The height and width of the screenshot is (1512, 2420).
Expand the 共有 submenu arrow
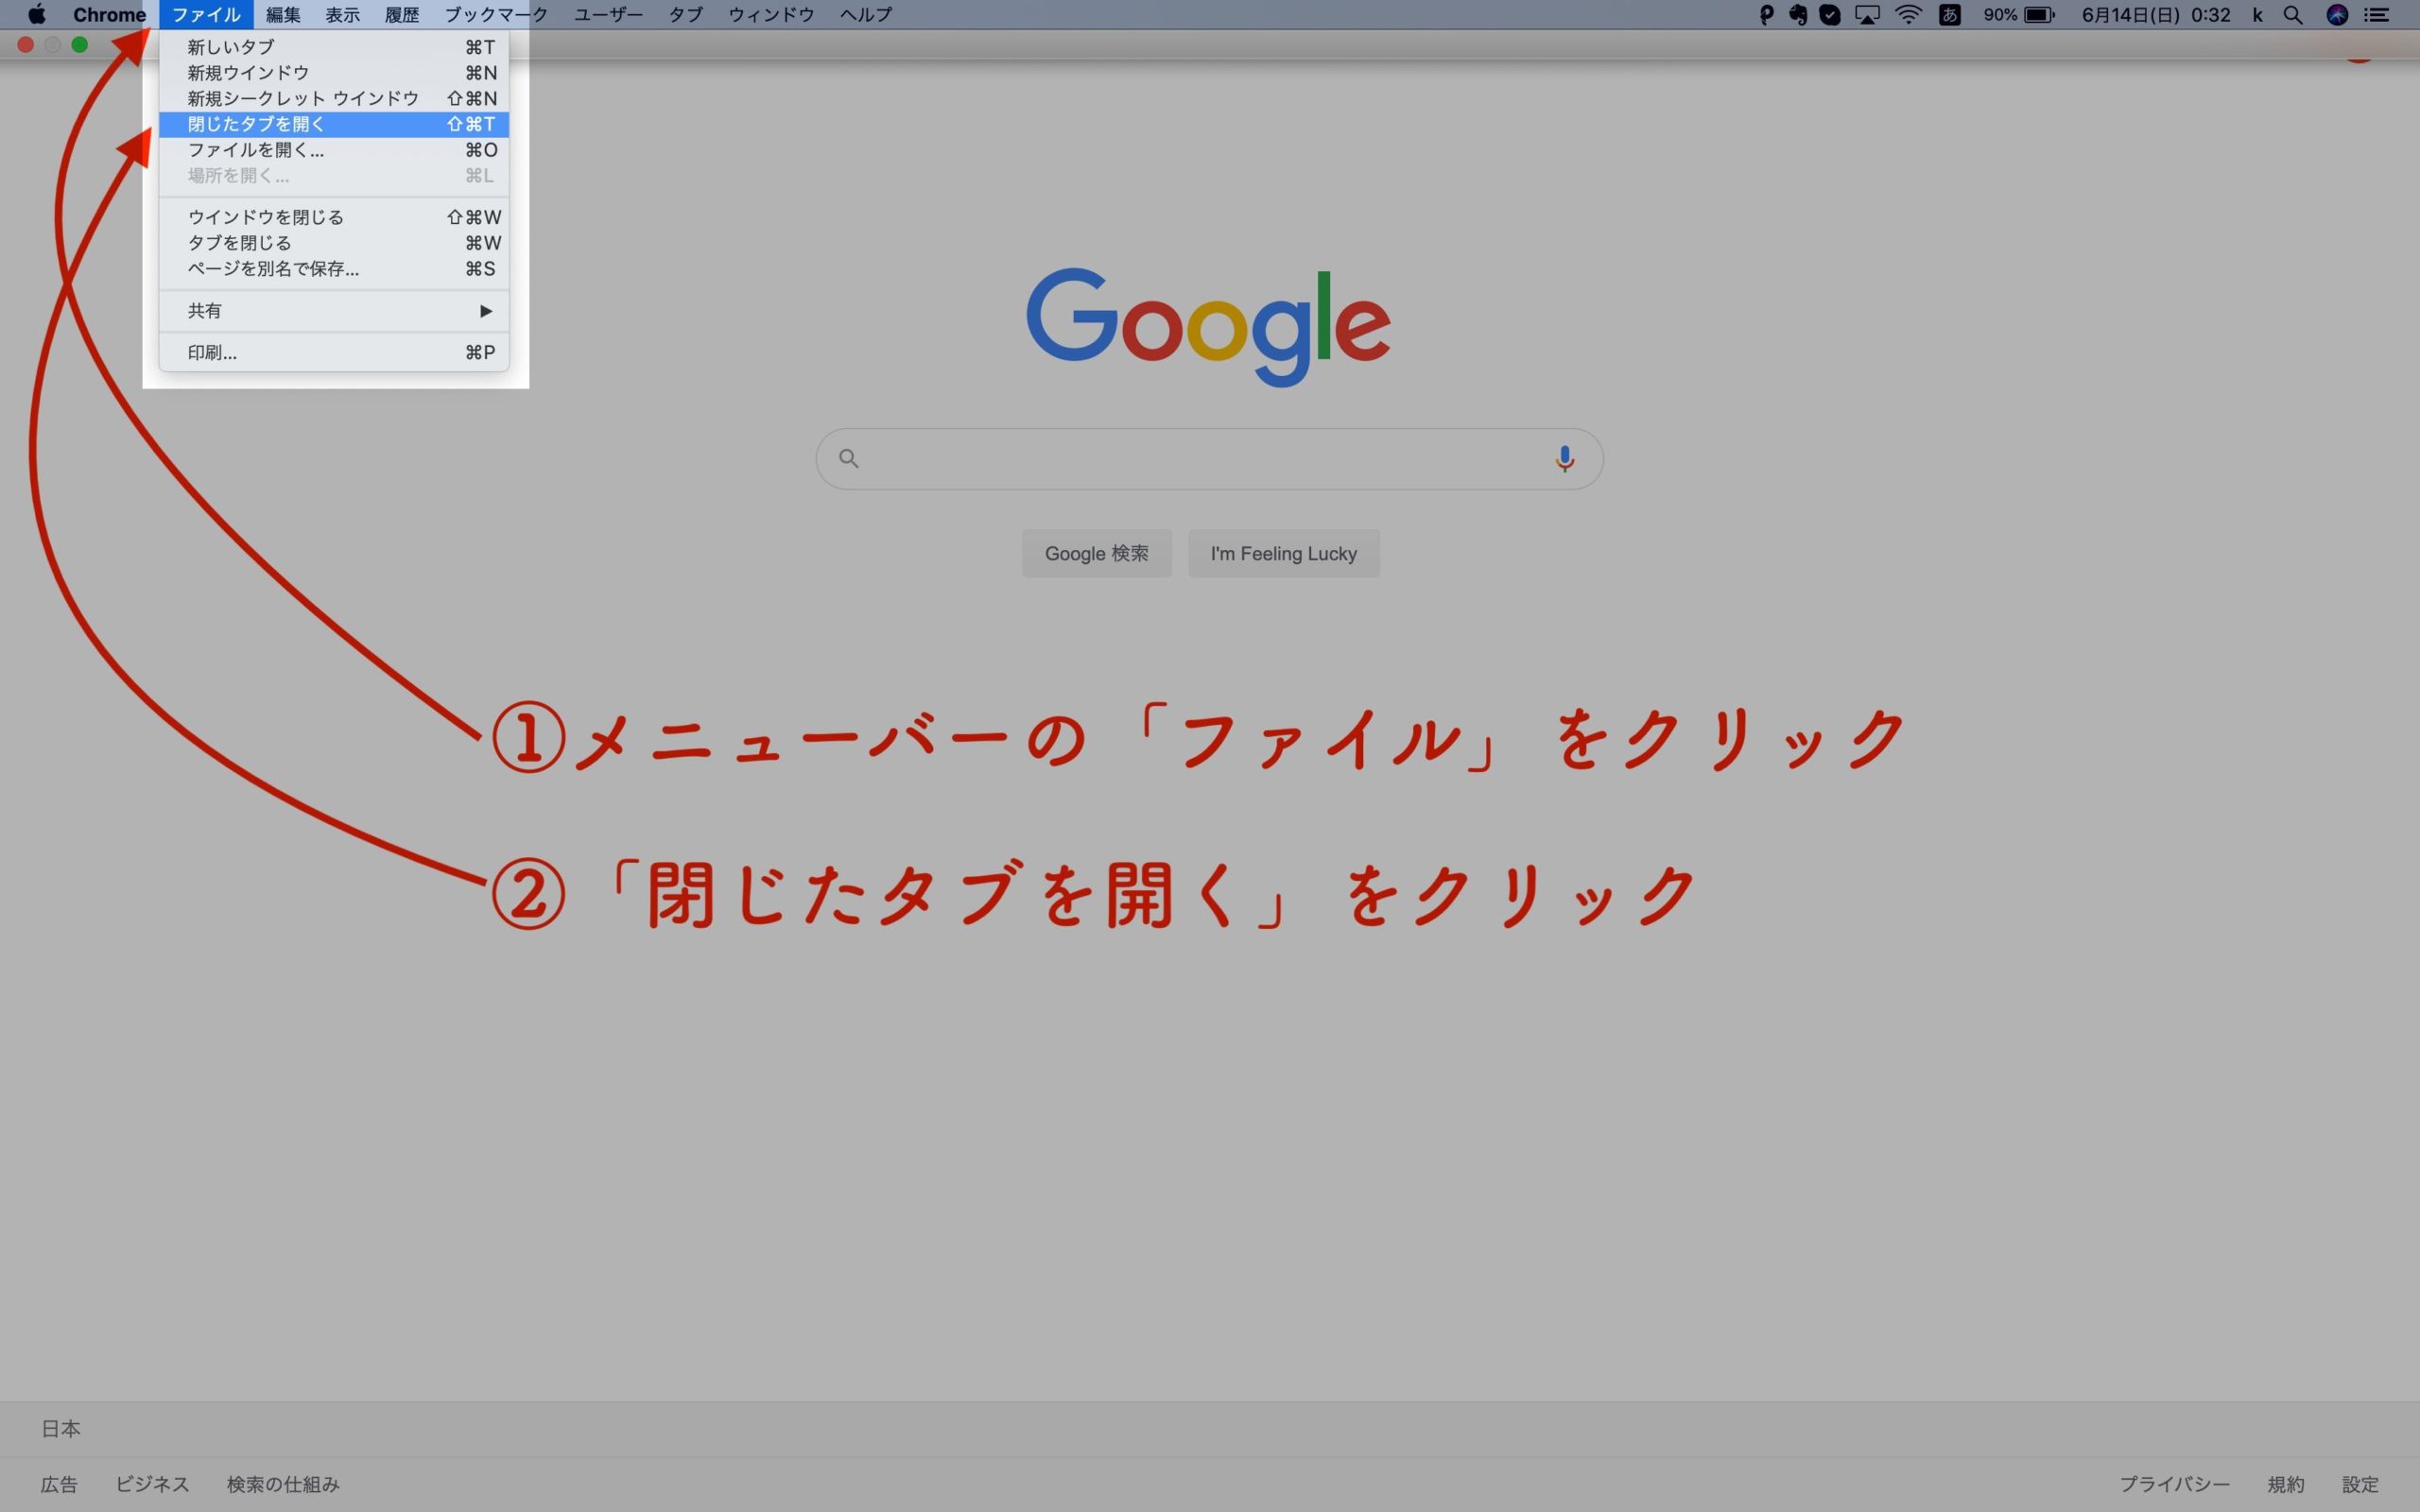pos(486,311)
